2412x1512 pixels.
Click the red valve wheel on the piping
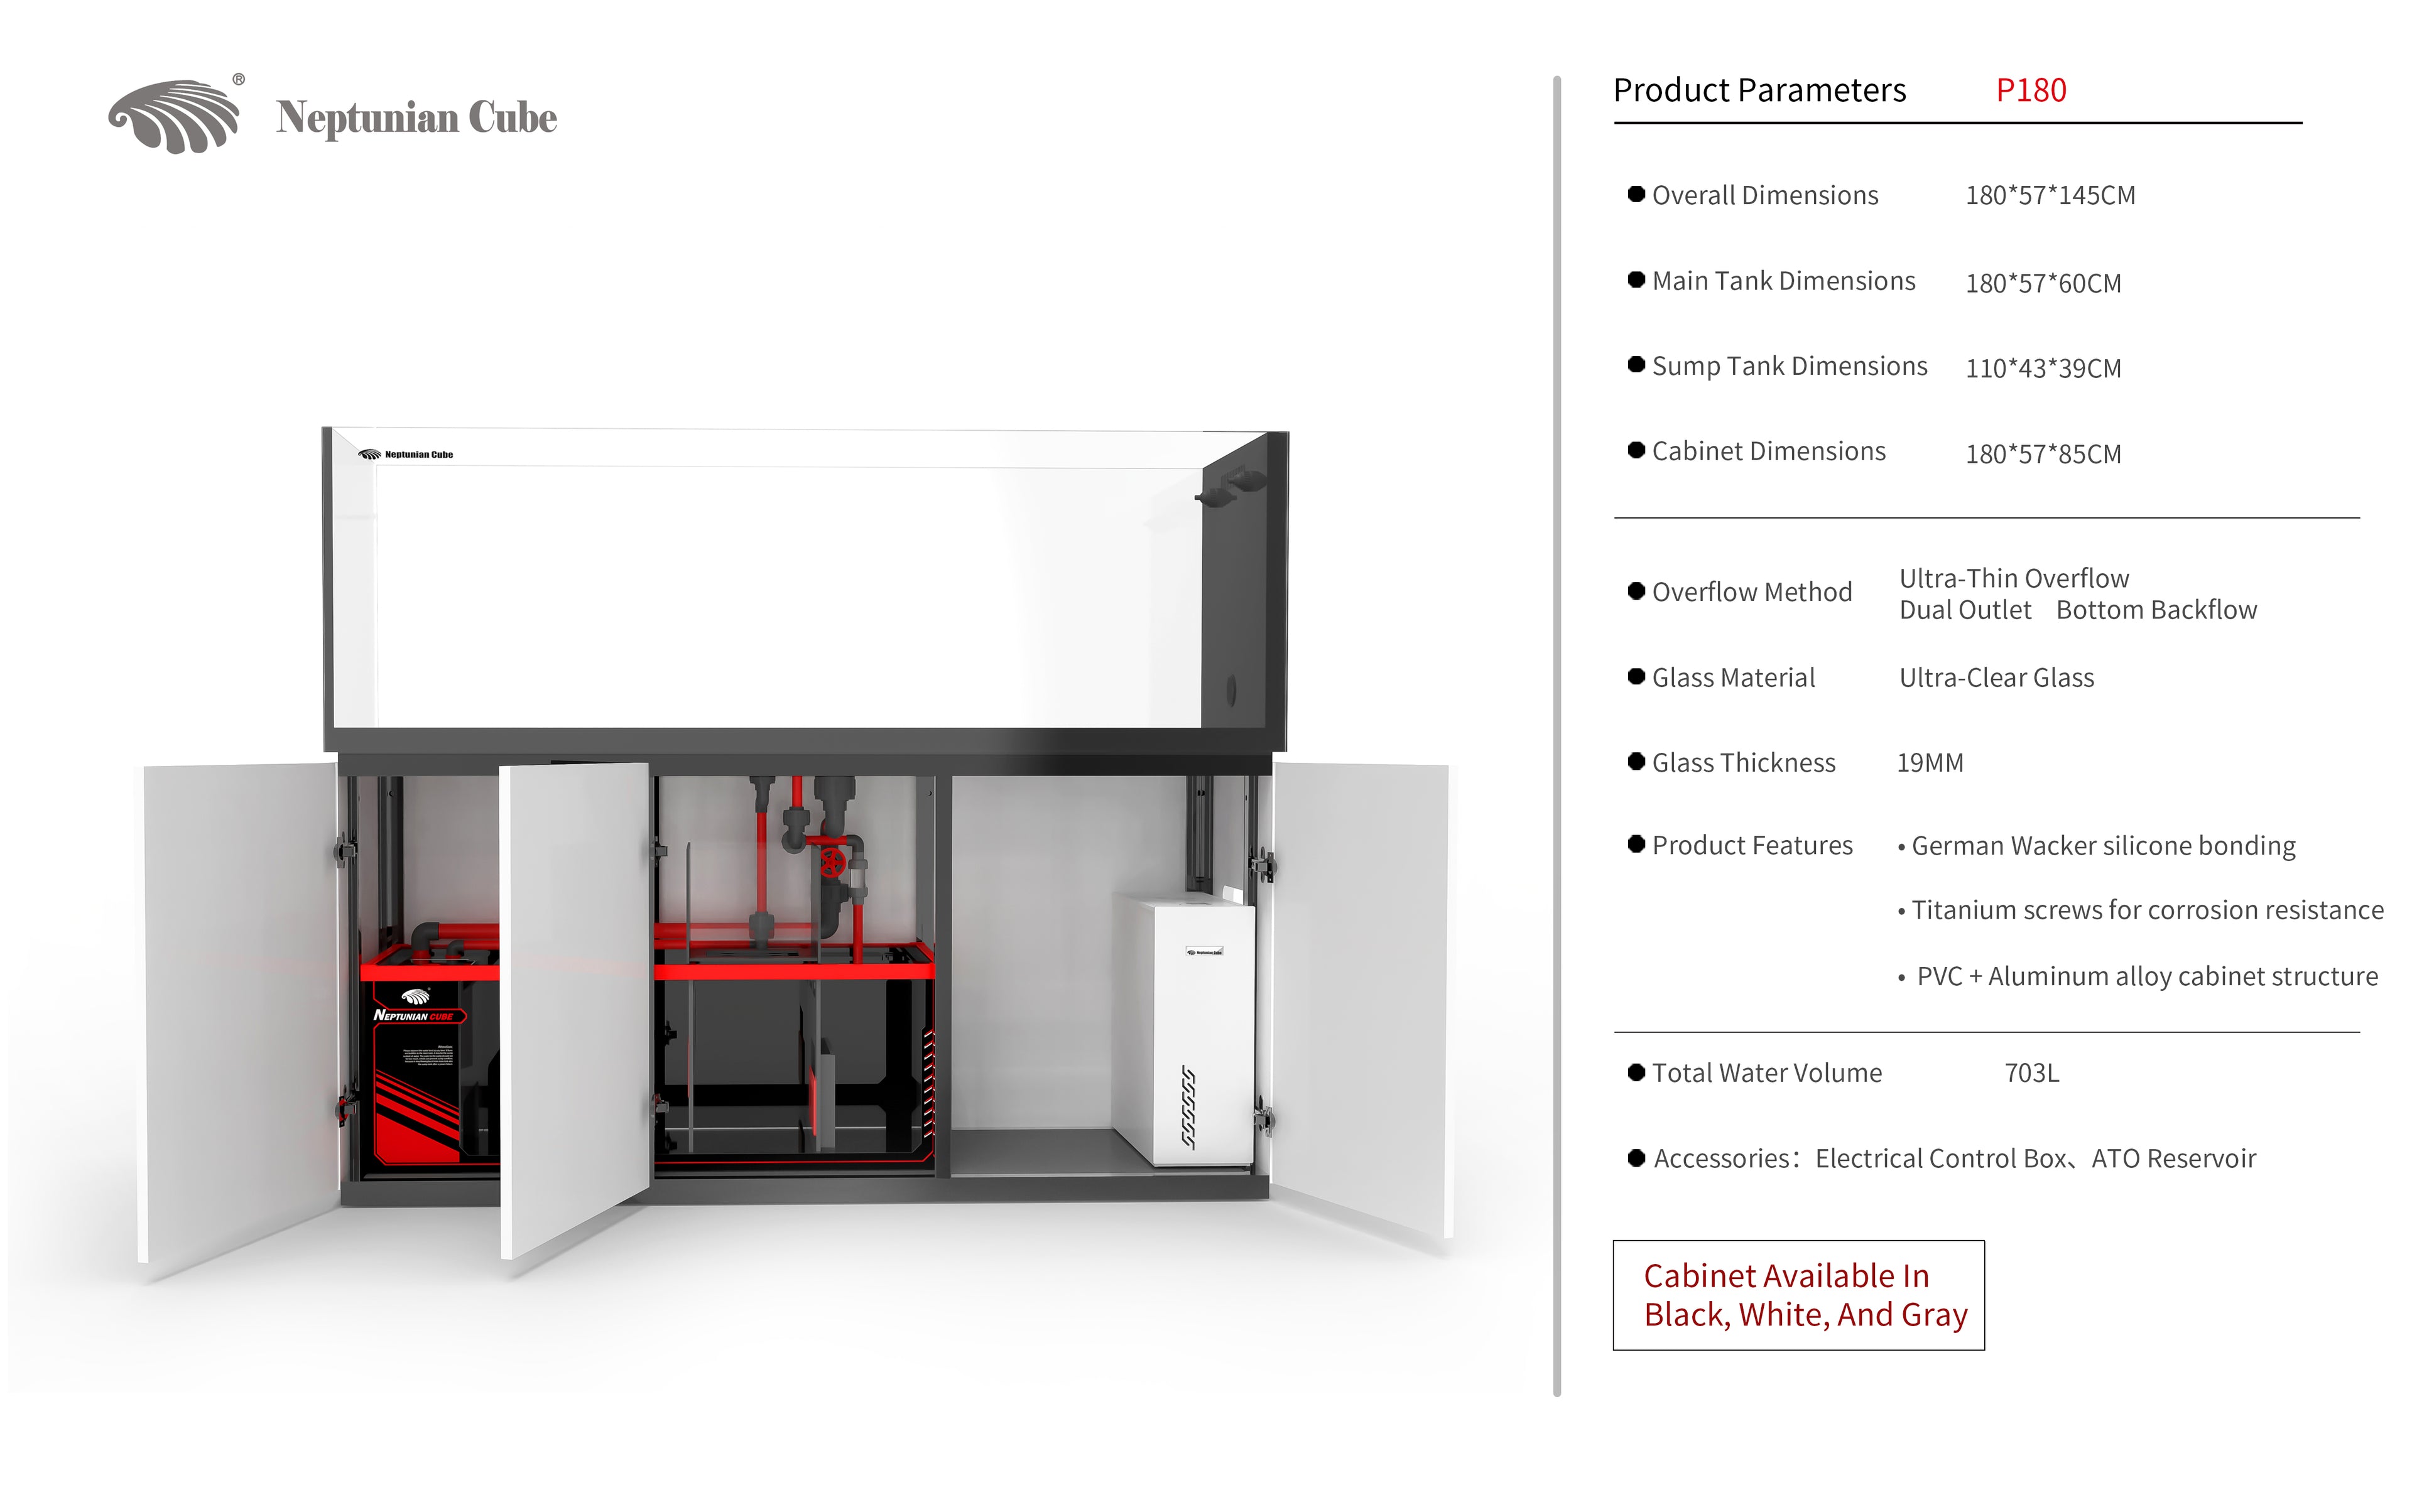832,862
